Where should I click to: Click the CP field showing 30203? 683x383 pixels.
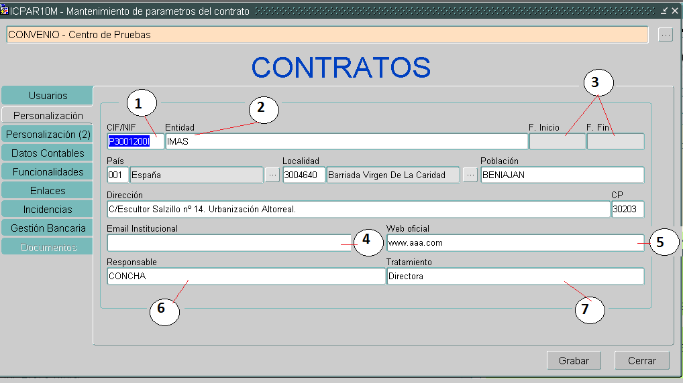628,209
